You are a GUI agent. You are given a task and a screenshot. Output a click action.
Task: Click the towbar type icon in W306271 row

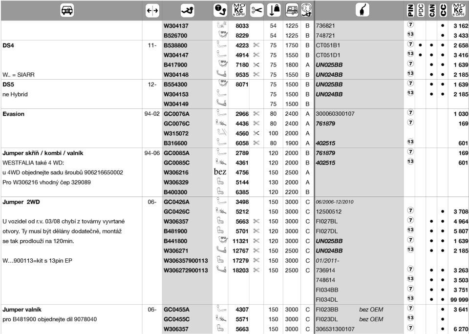221,250
